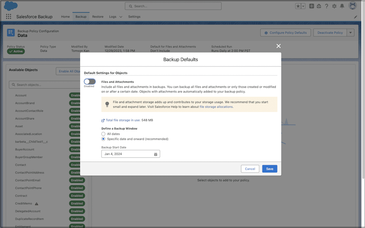Screen dimensions: 365x228
Task: Open the Backup tab
Action: tap(81, 16)
